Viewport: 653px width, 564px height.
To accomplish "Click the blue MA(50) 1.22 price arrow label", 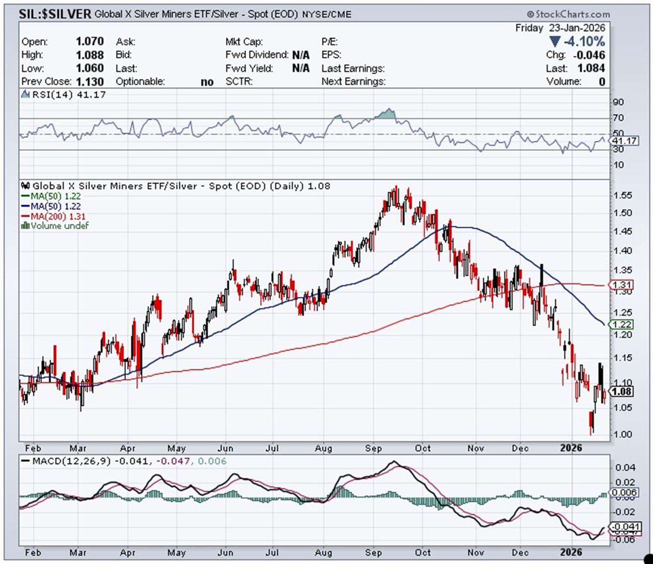I will (x=621, y=324).
